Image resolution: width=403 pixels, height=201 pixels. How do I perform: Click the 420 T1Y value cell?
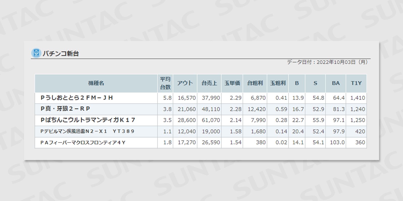tap(356, 131)
